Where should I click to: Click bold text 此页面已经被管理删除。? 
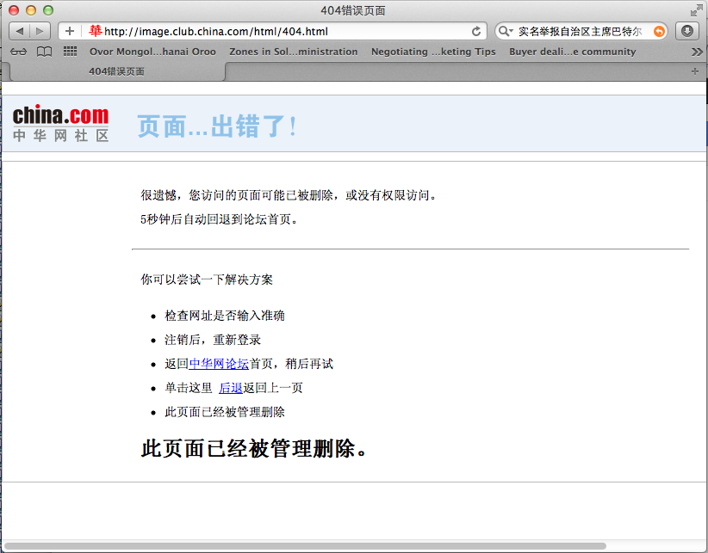coord(254,449)
